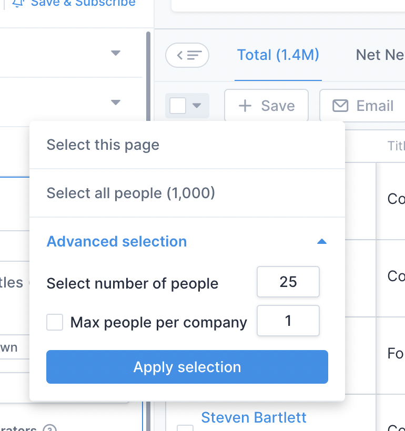Click the envelope icon on the Email button
This screenshot has width=405, height=431.
340,106
